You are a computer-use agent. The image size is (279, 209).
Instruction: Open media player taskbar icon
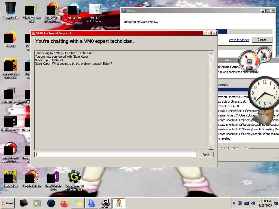coord(37,203)
